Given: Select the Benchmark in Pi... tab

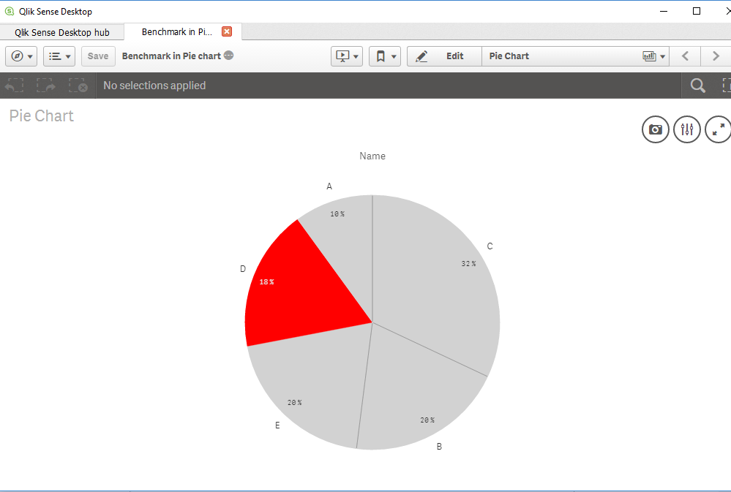Looking at the screenshot, I should tap(176, 31).
